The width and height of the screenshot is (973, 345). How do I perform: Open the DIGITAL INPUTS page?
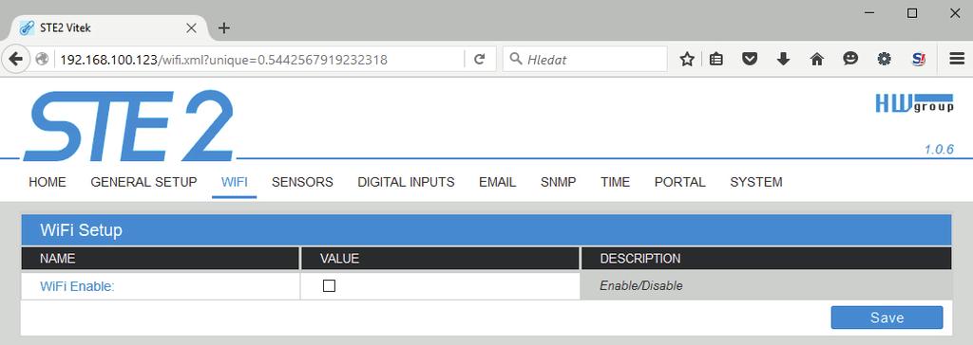[x=406, y=182]
